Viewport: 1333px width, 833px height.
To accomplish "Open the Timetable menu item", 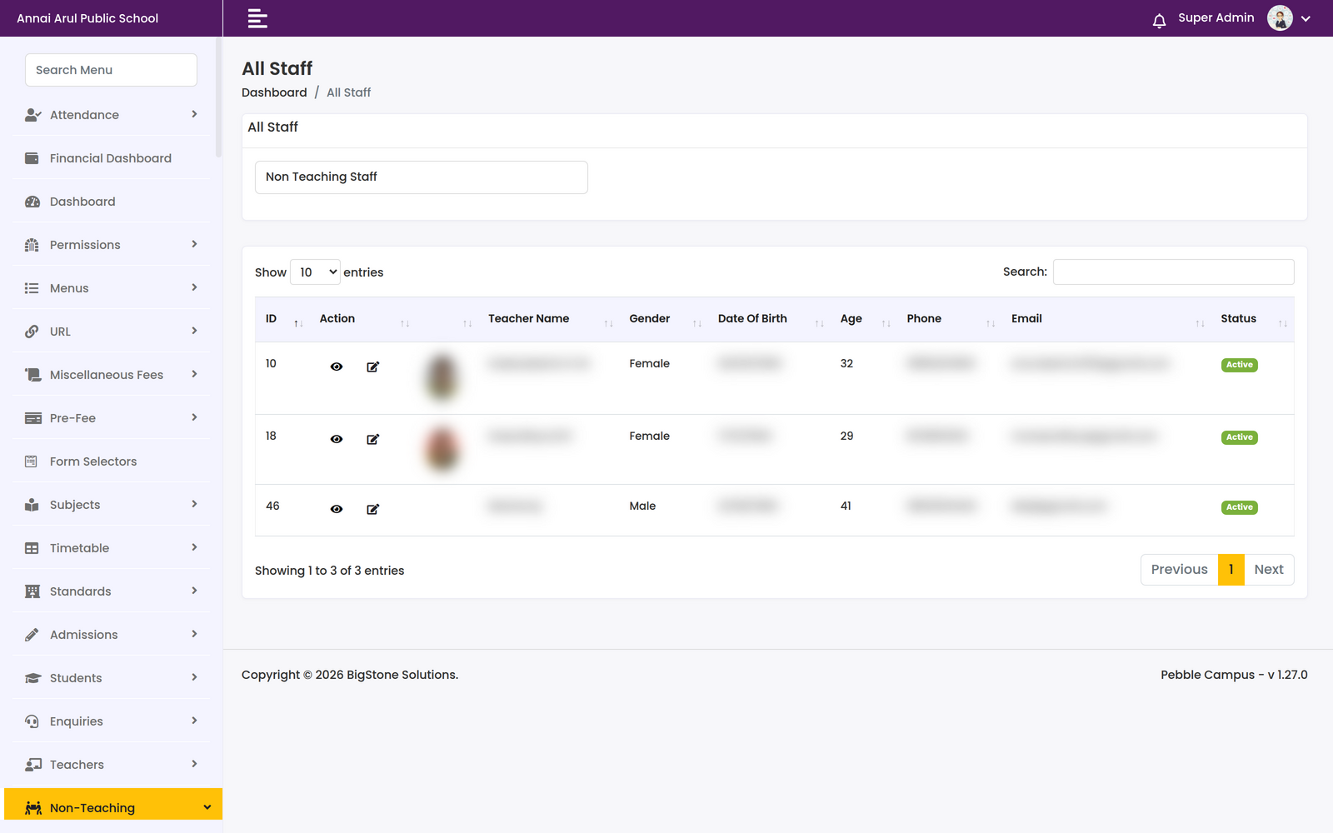I will coord(112,548).
